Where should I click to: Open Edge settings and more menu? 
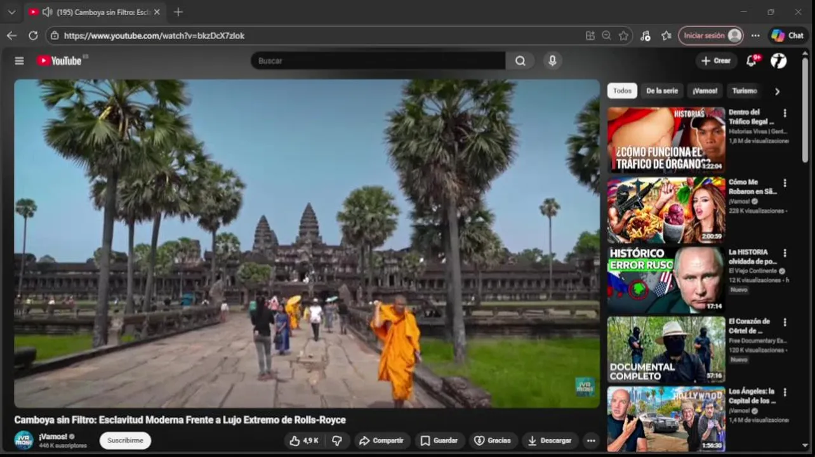[x=755, y=36]
